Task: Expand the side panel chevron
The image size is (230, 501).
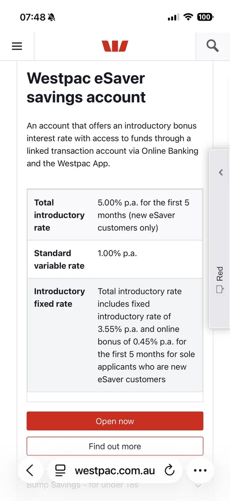Action: tap(220, 172)
